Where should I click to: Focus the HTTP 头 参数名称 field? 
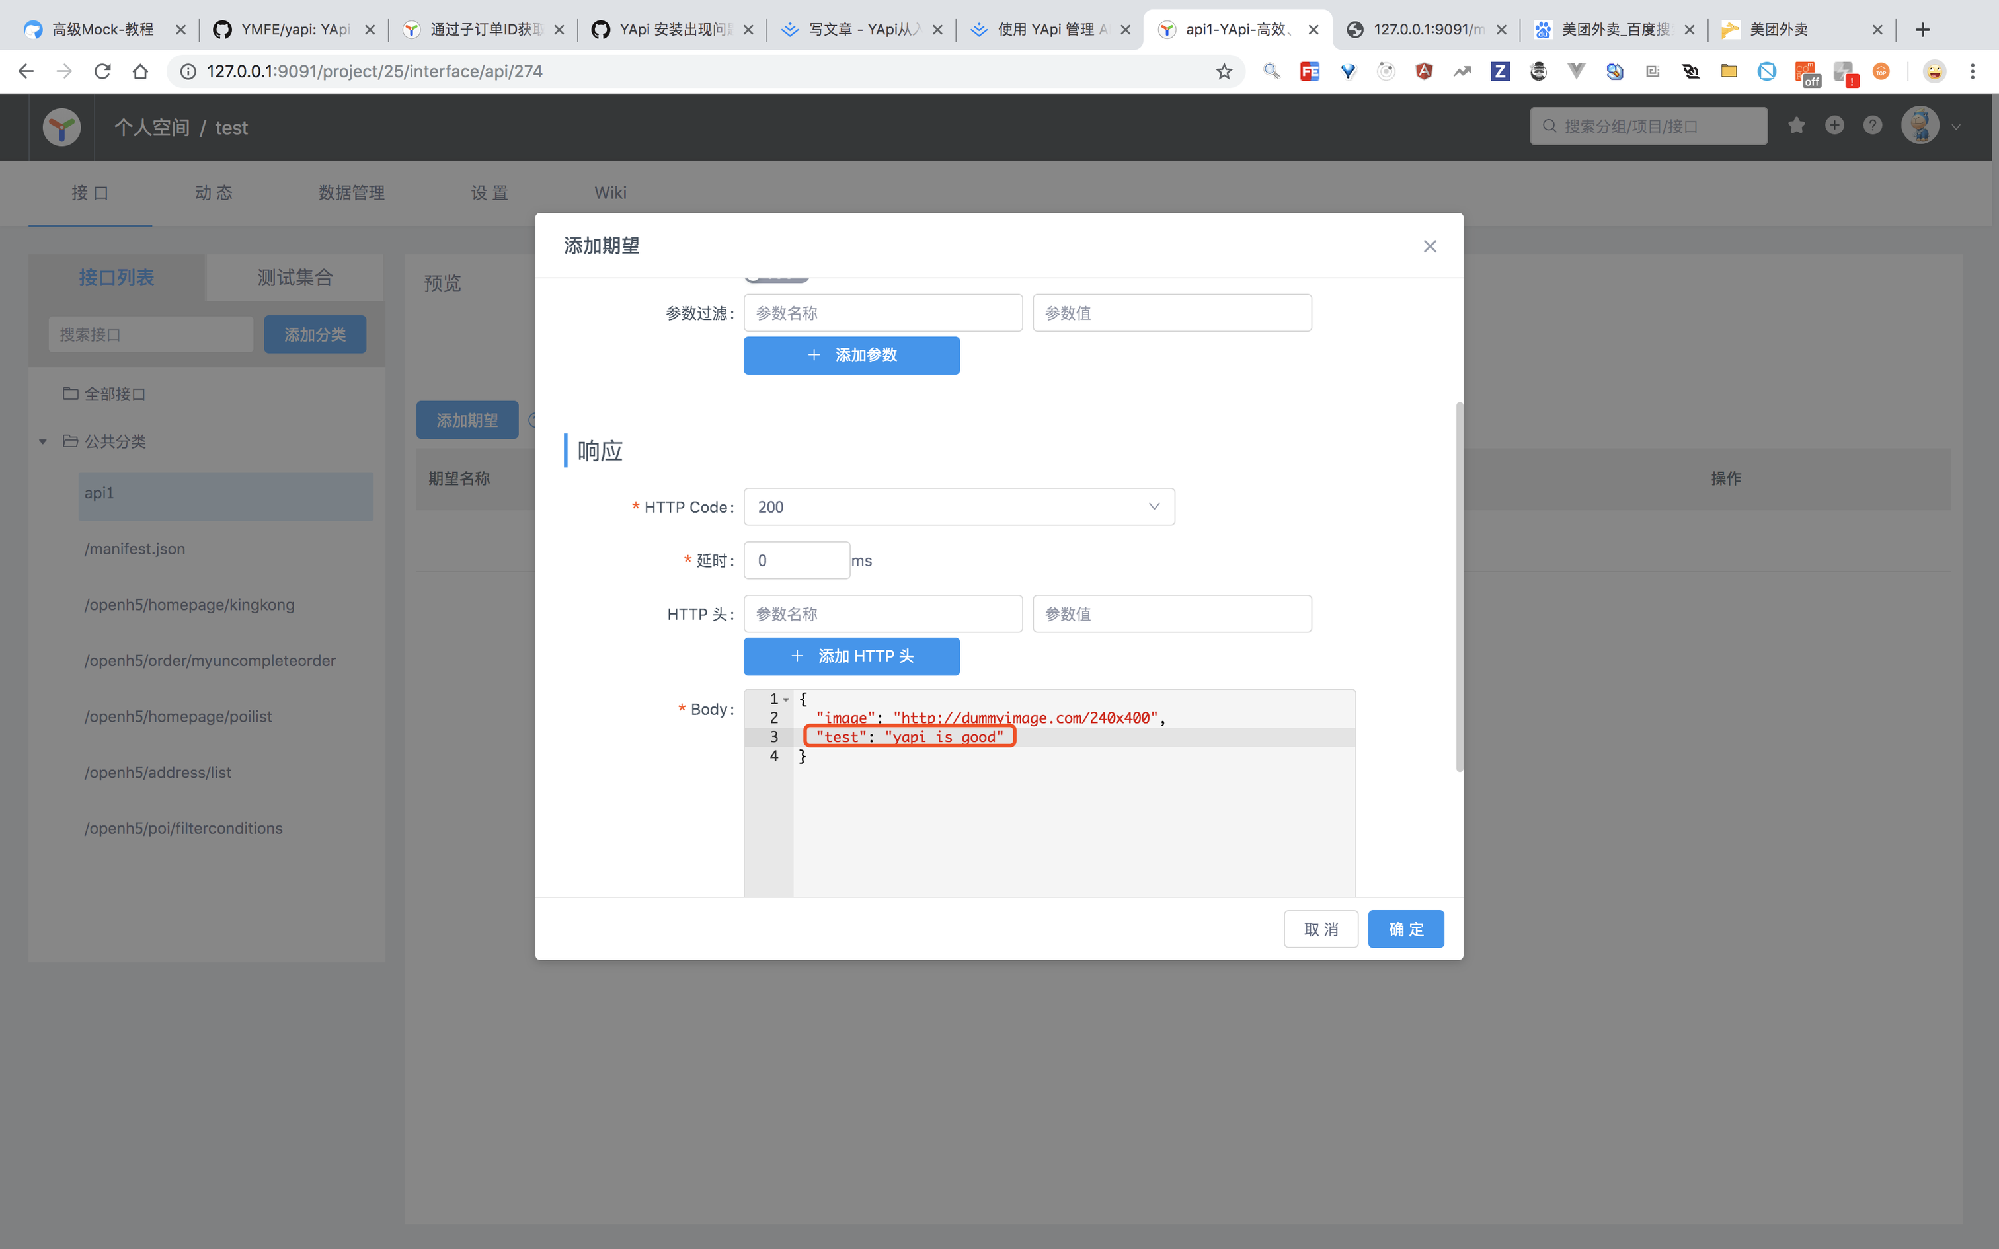883,614
